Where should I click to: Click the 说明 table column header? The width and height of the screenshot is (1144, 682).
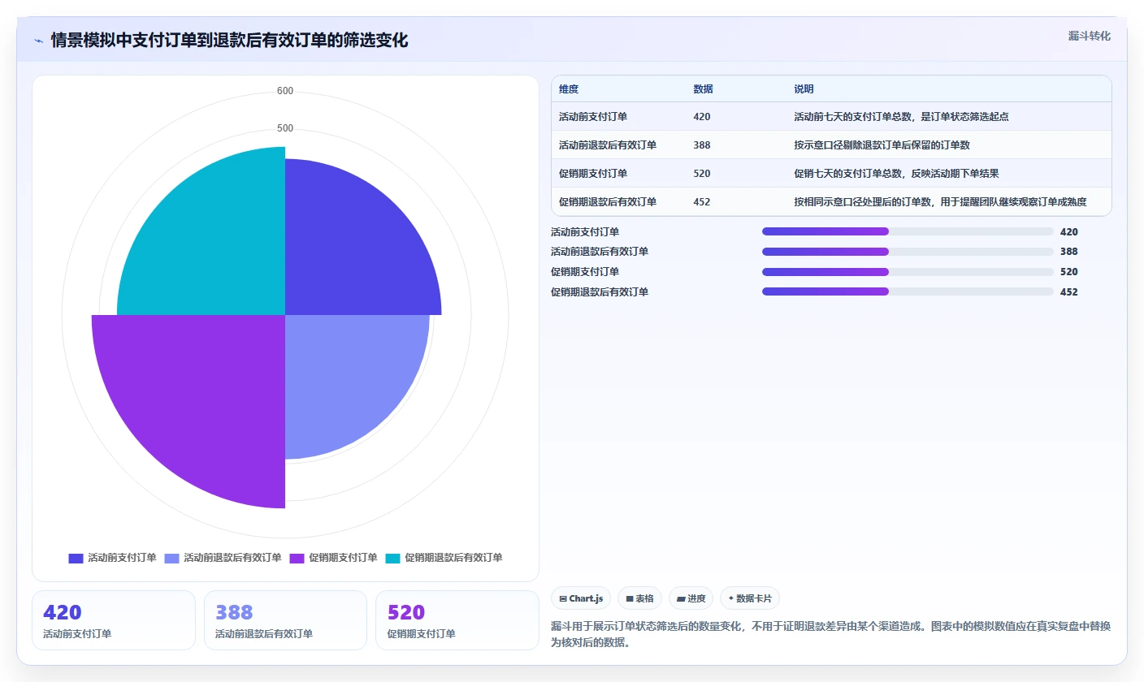tap(804, 89)
